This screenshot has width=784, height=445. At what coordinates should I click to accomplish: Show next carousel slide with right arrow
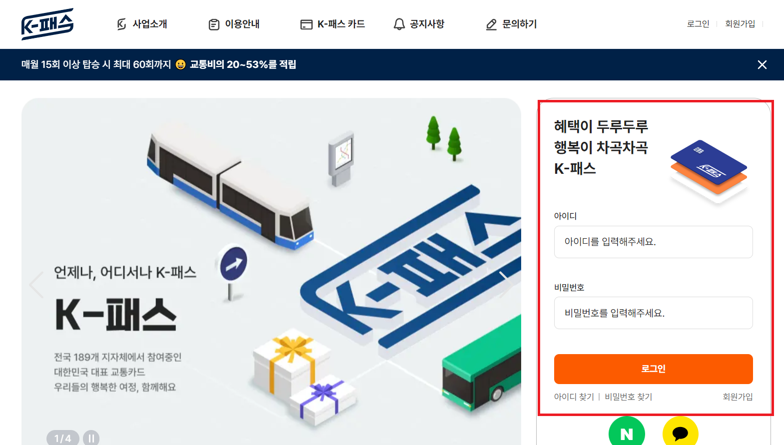click(506, 285)
